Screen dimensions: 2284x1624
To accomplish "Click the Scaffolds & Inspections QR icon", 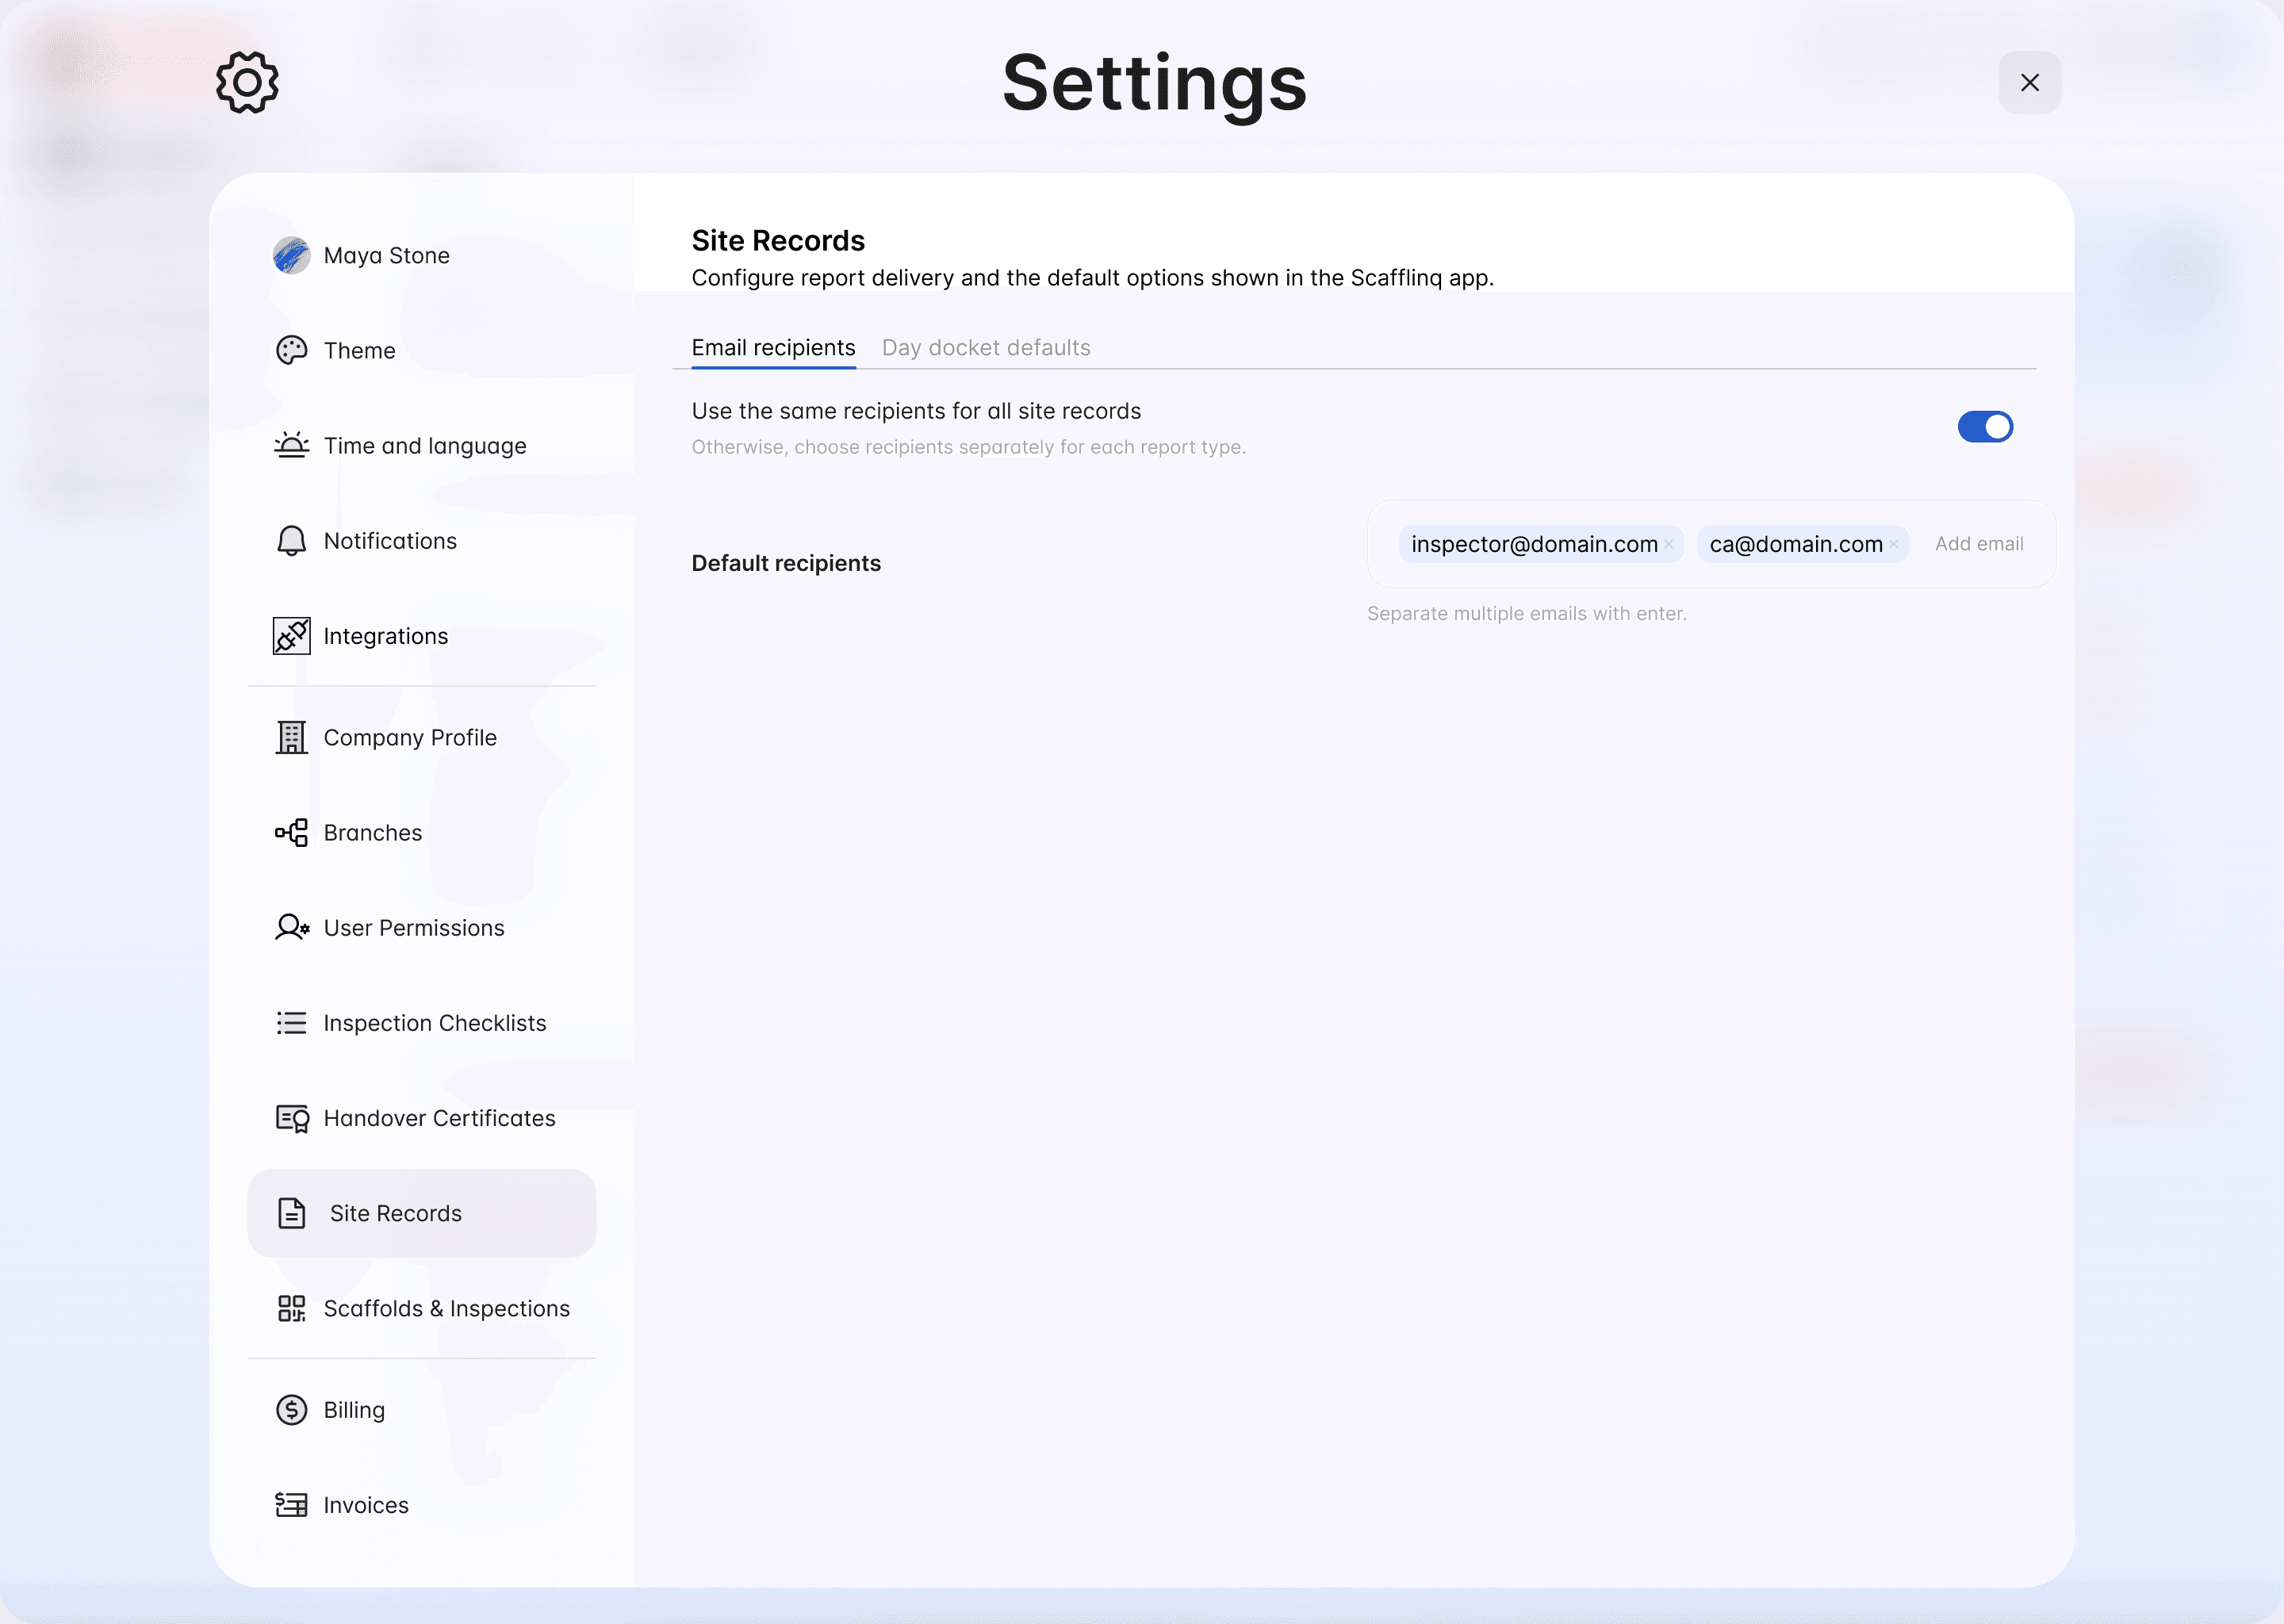I will click(291, 1308).
